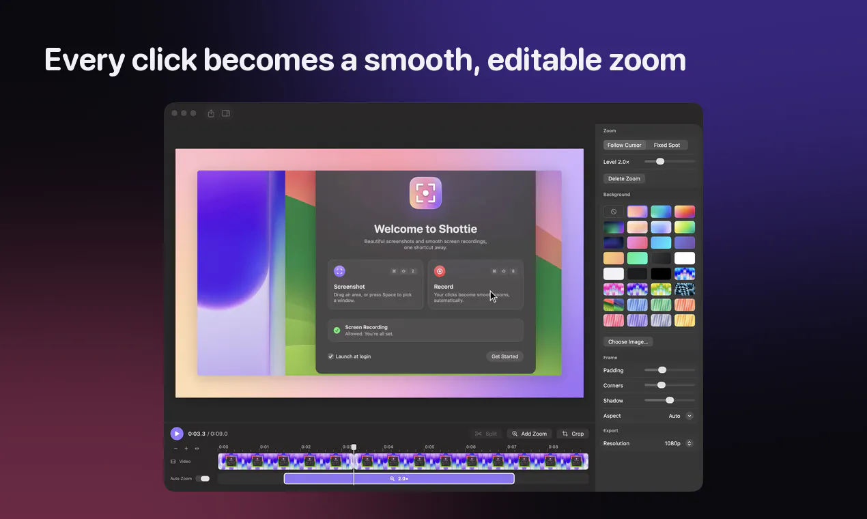Click the "0:03.3" current time readout

click(197, 434)
